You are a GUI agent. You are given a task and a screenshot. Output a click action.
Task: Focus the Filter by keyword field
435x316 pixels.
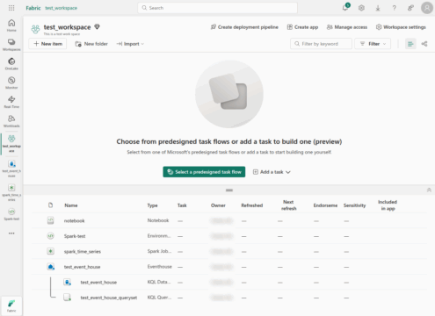pos(321,44)
